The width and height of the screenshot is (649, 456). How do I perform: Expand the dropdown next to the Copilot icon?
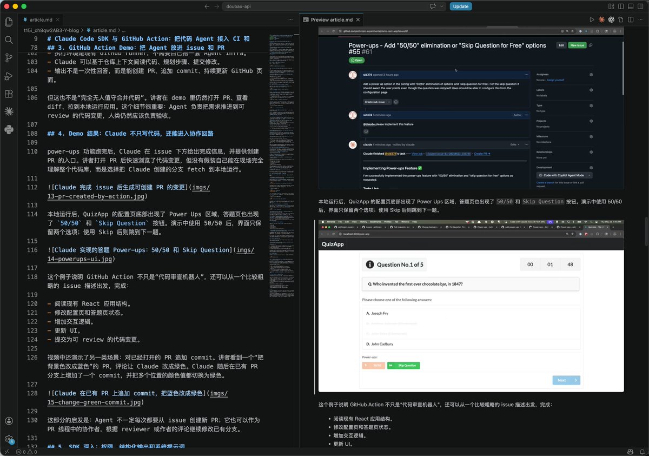pyautogui.click(x=442, y=6)
